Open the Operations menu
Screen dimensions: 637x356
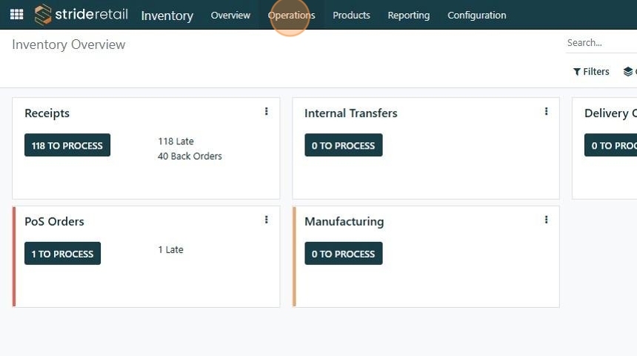point(291,16)
